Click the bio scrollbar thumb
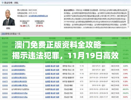The height and width of the screenshot is (100, 131). click(x=128, y=17)
